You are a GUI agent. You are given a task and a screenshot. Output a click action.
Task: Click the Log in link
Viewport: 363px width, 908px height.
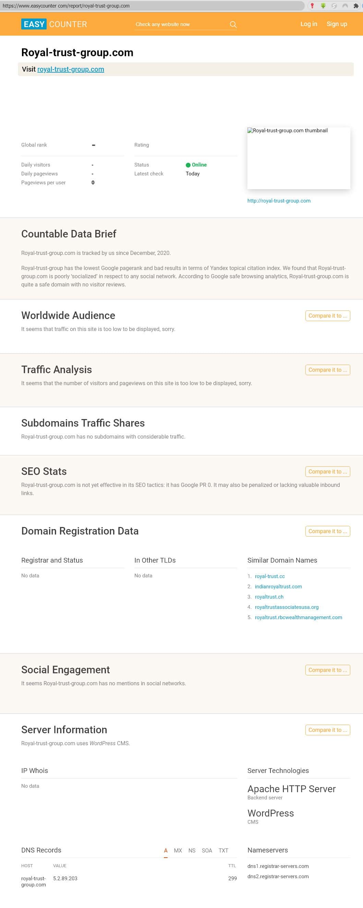[309, 24]
